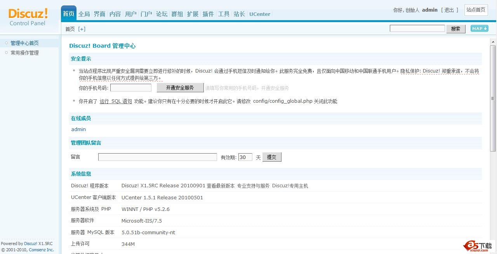The height and width of the screenshot is (254, 497).
Task: Open the 论坛 menu tab
Action: (162, 14)
